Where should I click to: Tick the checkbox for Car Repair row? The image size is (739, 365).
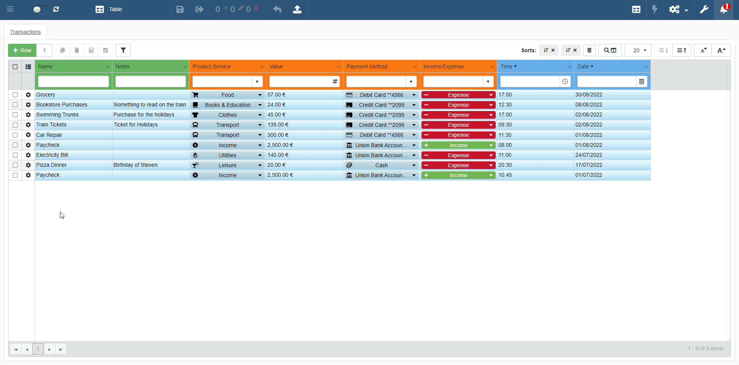click(15, 135)
